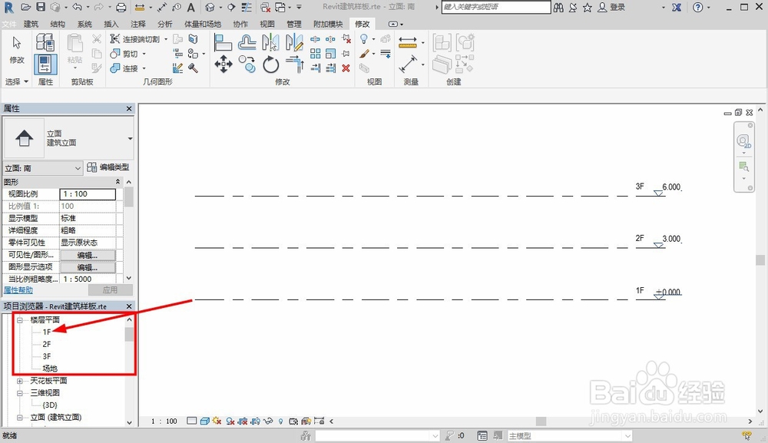Click the Print icon in toolbar
Image resolution: width=768 pixels, height=443 pixels.
pyautogui.click(x=121, y=7)
